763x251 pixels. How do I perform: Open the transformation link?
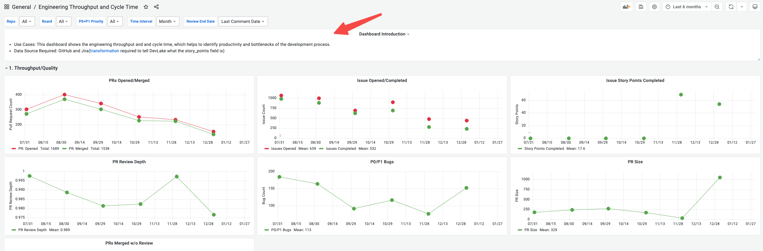(105, 51)
